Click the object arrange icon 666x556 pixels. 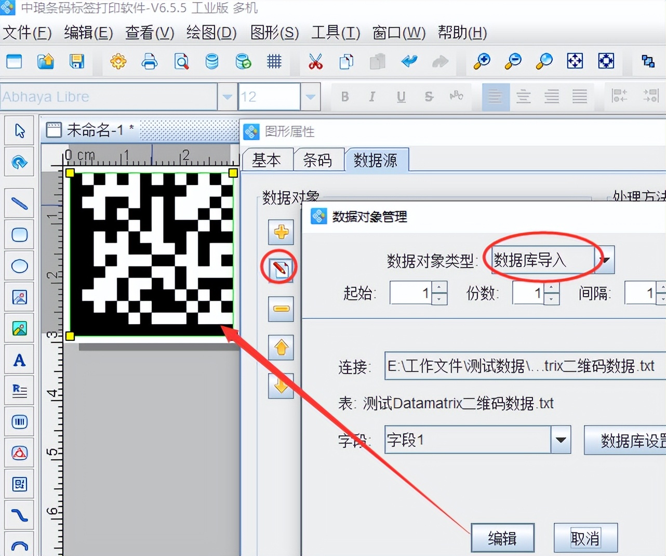click(648, 61)
